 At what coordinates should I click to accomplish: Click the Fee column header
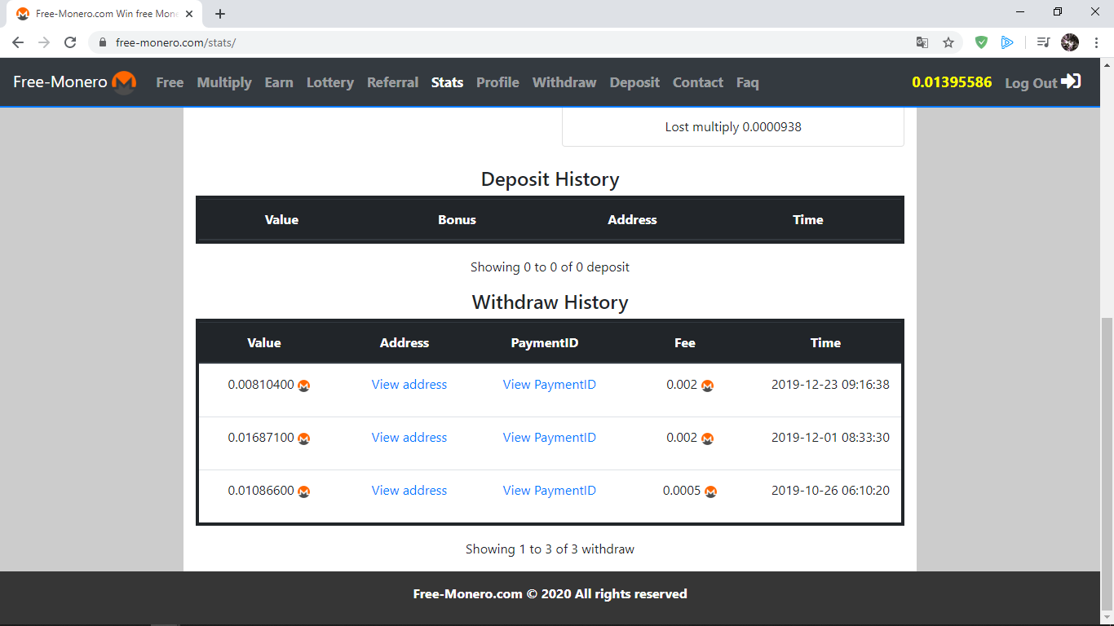point(685,343)
